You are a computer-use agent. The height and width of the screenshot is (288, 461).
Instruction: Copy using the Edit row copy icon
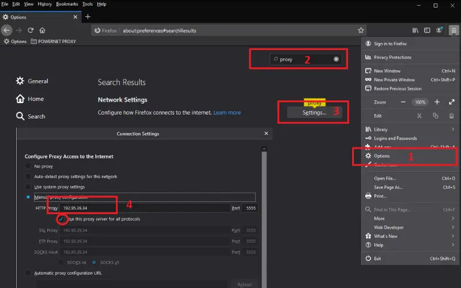click(436, 116)
